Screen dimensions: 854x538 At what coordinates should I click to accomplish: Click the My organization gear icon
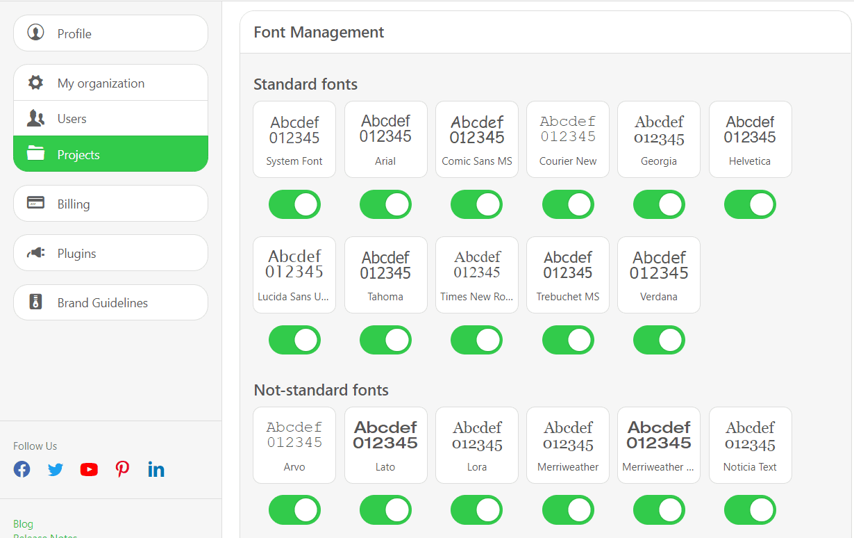coord(35,83)
